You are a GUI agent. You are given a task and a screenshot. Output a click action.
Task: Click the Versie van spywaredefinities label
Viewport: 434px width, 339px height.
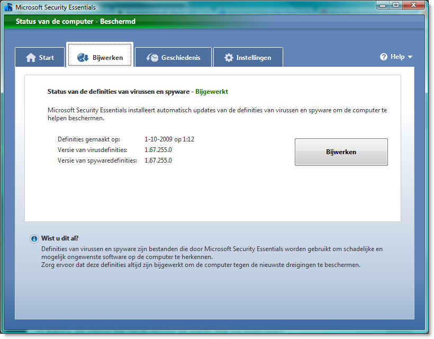[97, 160]
